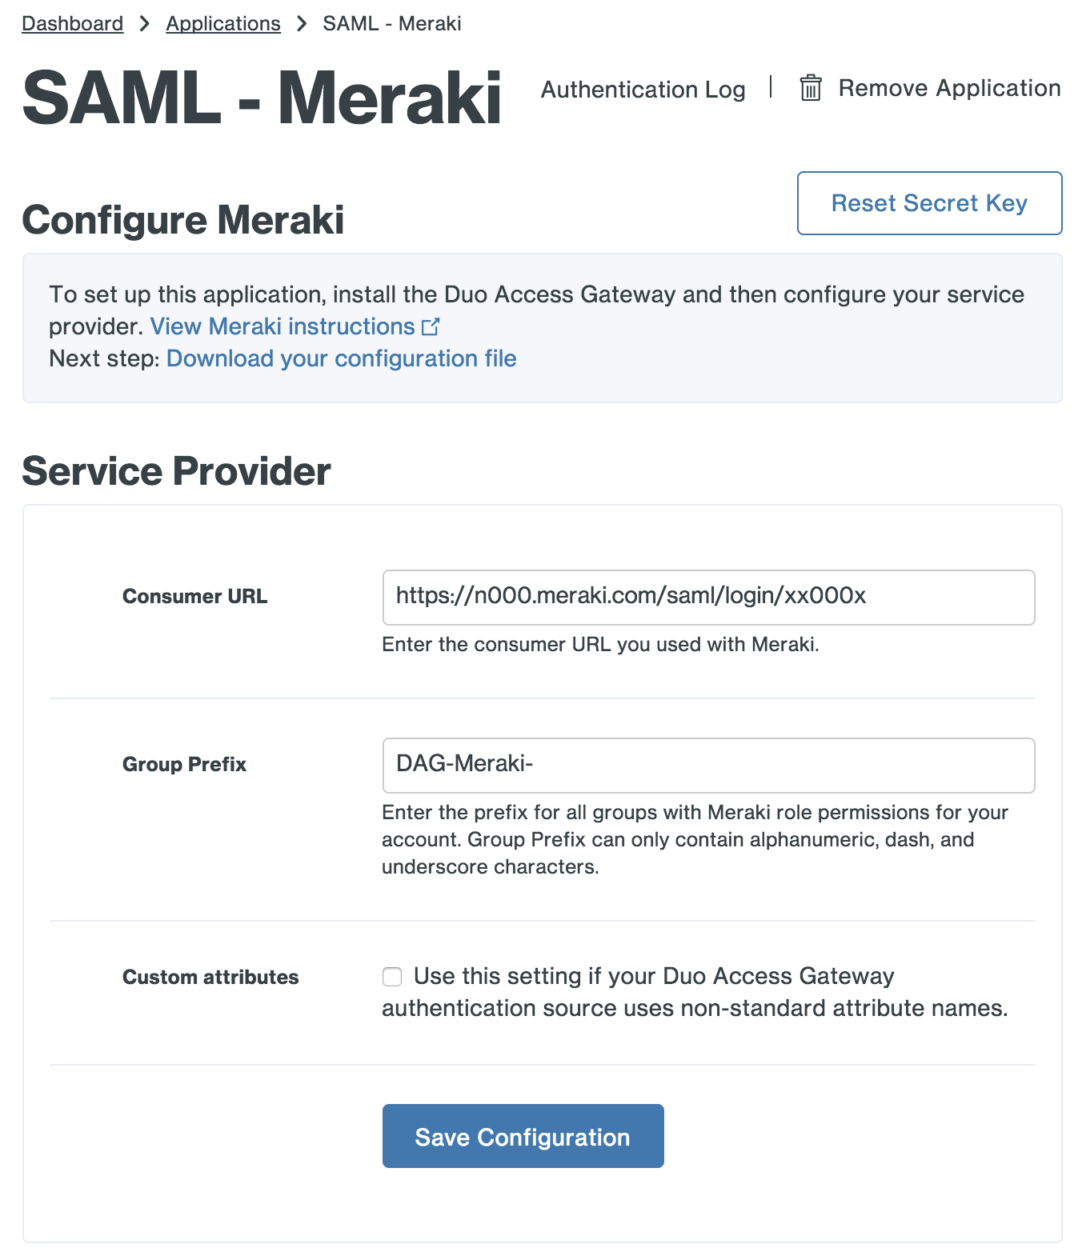Open Applications from the breadcrumb trail
This screenshot has width=1082, height=1256.
[222, 23]
